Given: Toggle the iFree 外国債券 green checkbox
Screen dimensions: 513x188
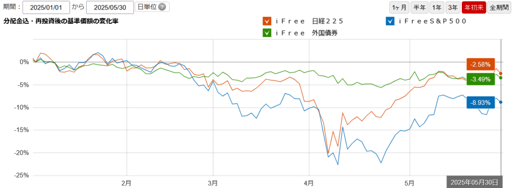Looking at the screenshot, I should pos(267,32).
